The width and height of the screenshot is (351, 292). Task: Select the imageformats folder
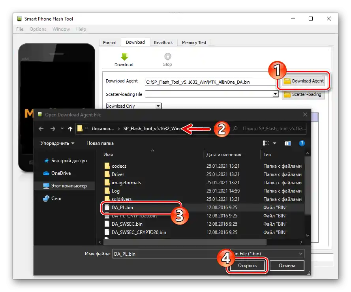point(126,183)
